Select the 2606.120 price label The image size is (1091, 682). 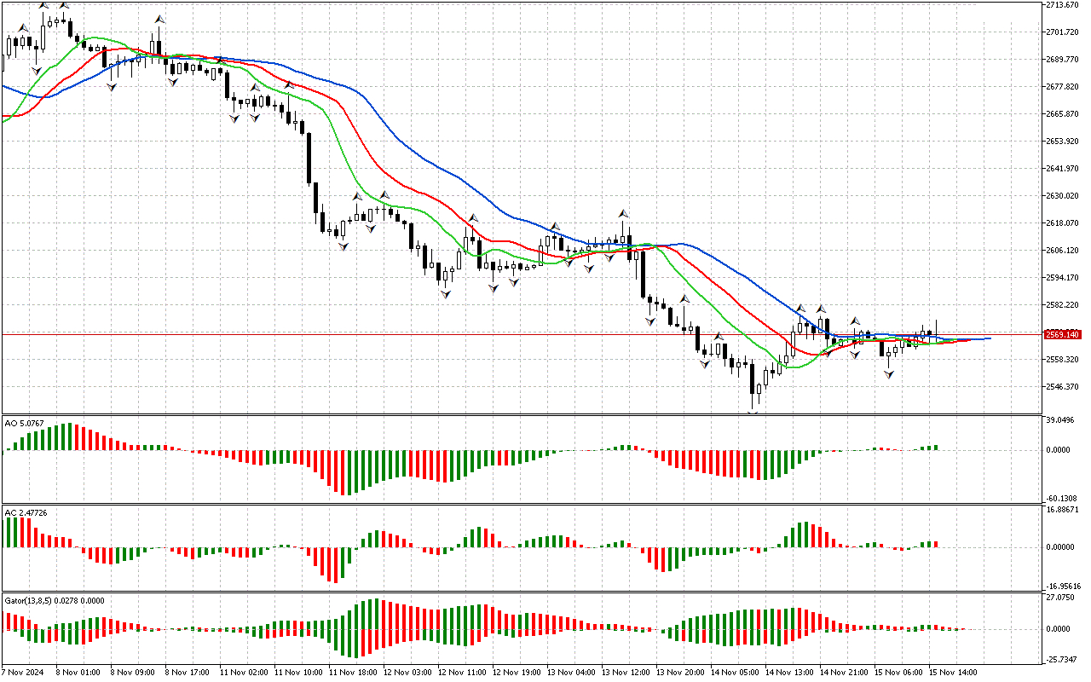1064,251
